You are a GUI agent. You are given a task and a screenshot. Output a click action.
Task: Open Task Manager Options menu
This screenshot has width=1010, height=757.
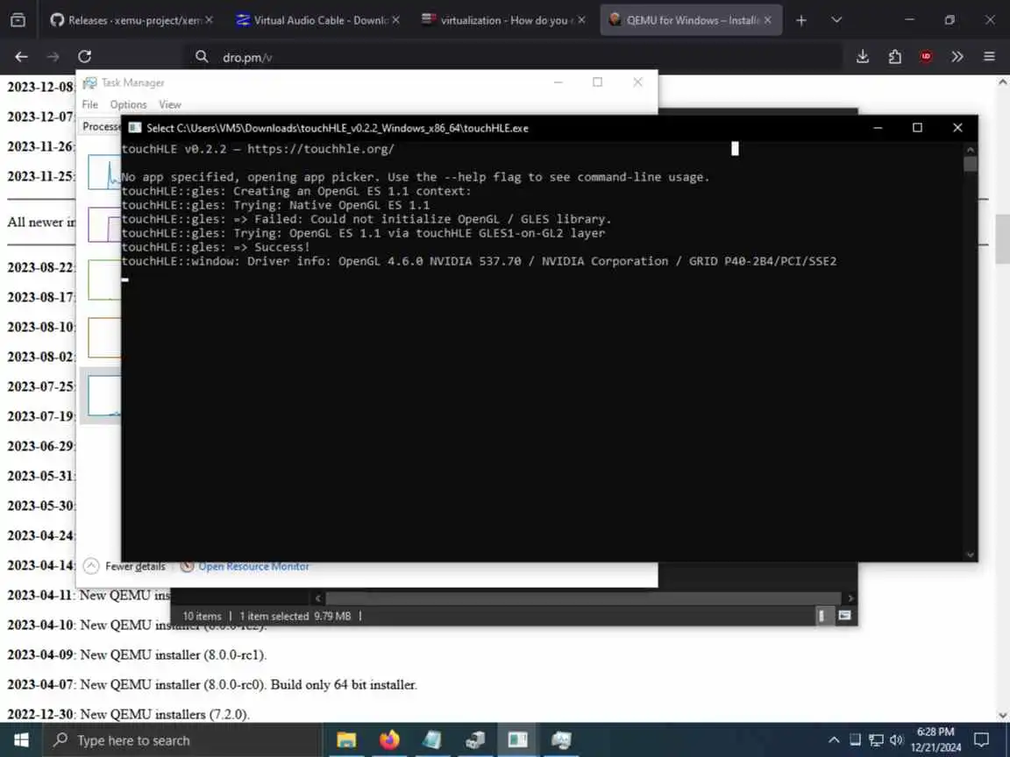128,104
